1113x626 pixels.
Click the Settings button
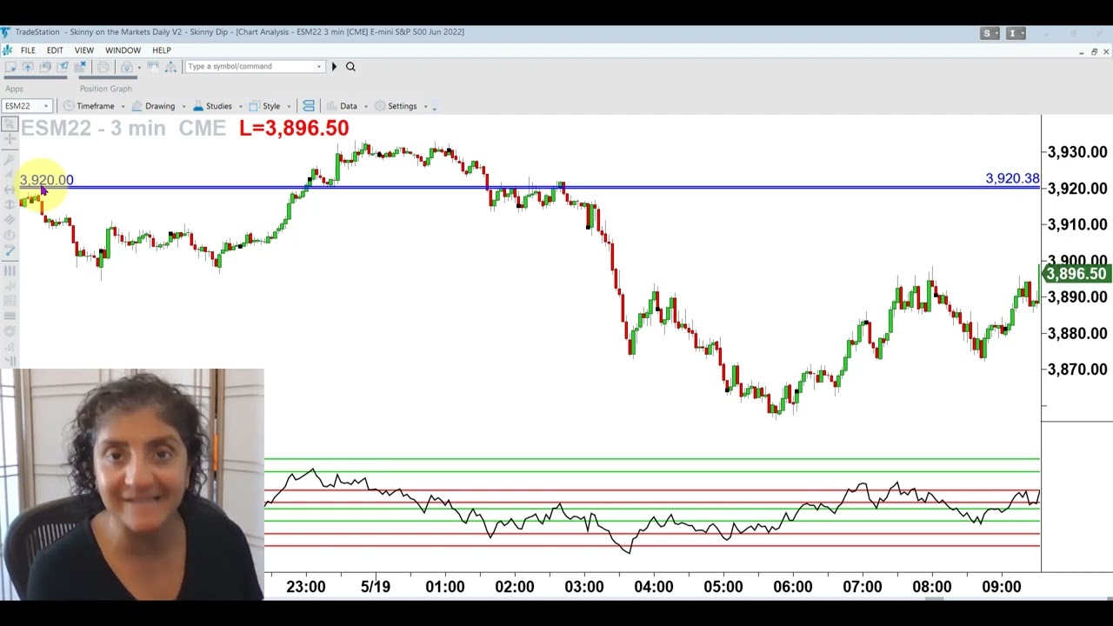pyautogui.click(x=397, y=106)
